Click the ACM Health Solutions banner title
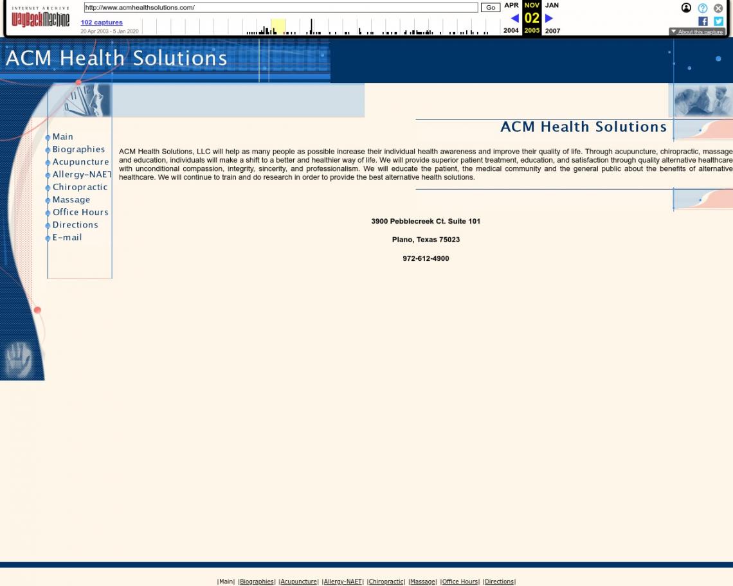The image size is (733, 586). [116, 58]
